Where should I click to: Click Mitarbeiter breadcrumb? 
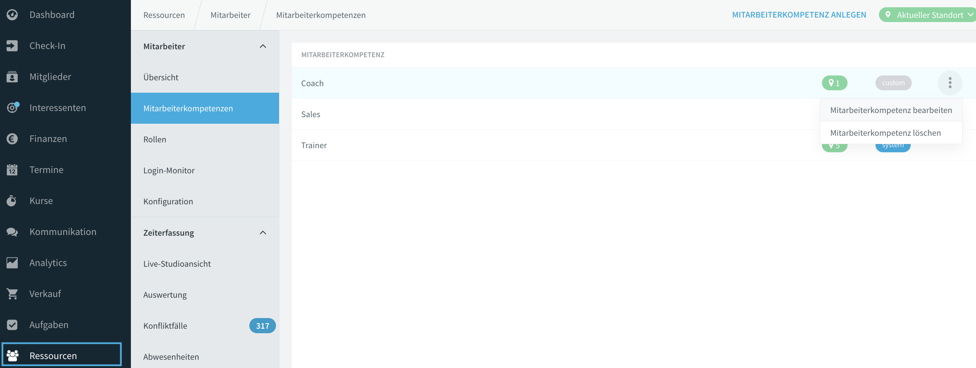(x=230, y=15)
